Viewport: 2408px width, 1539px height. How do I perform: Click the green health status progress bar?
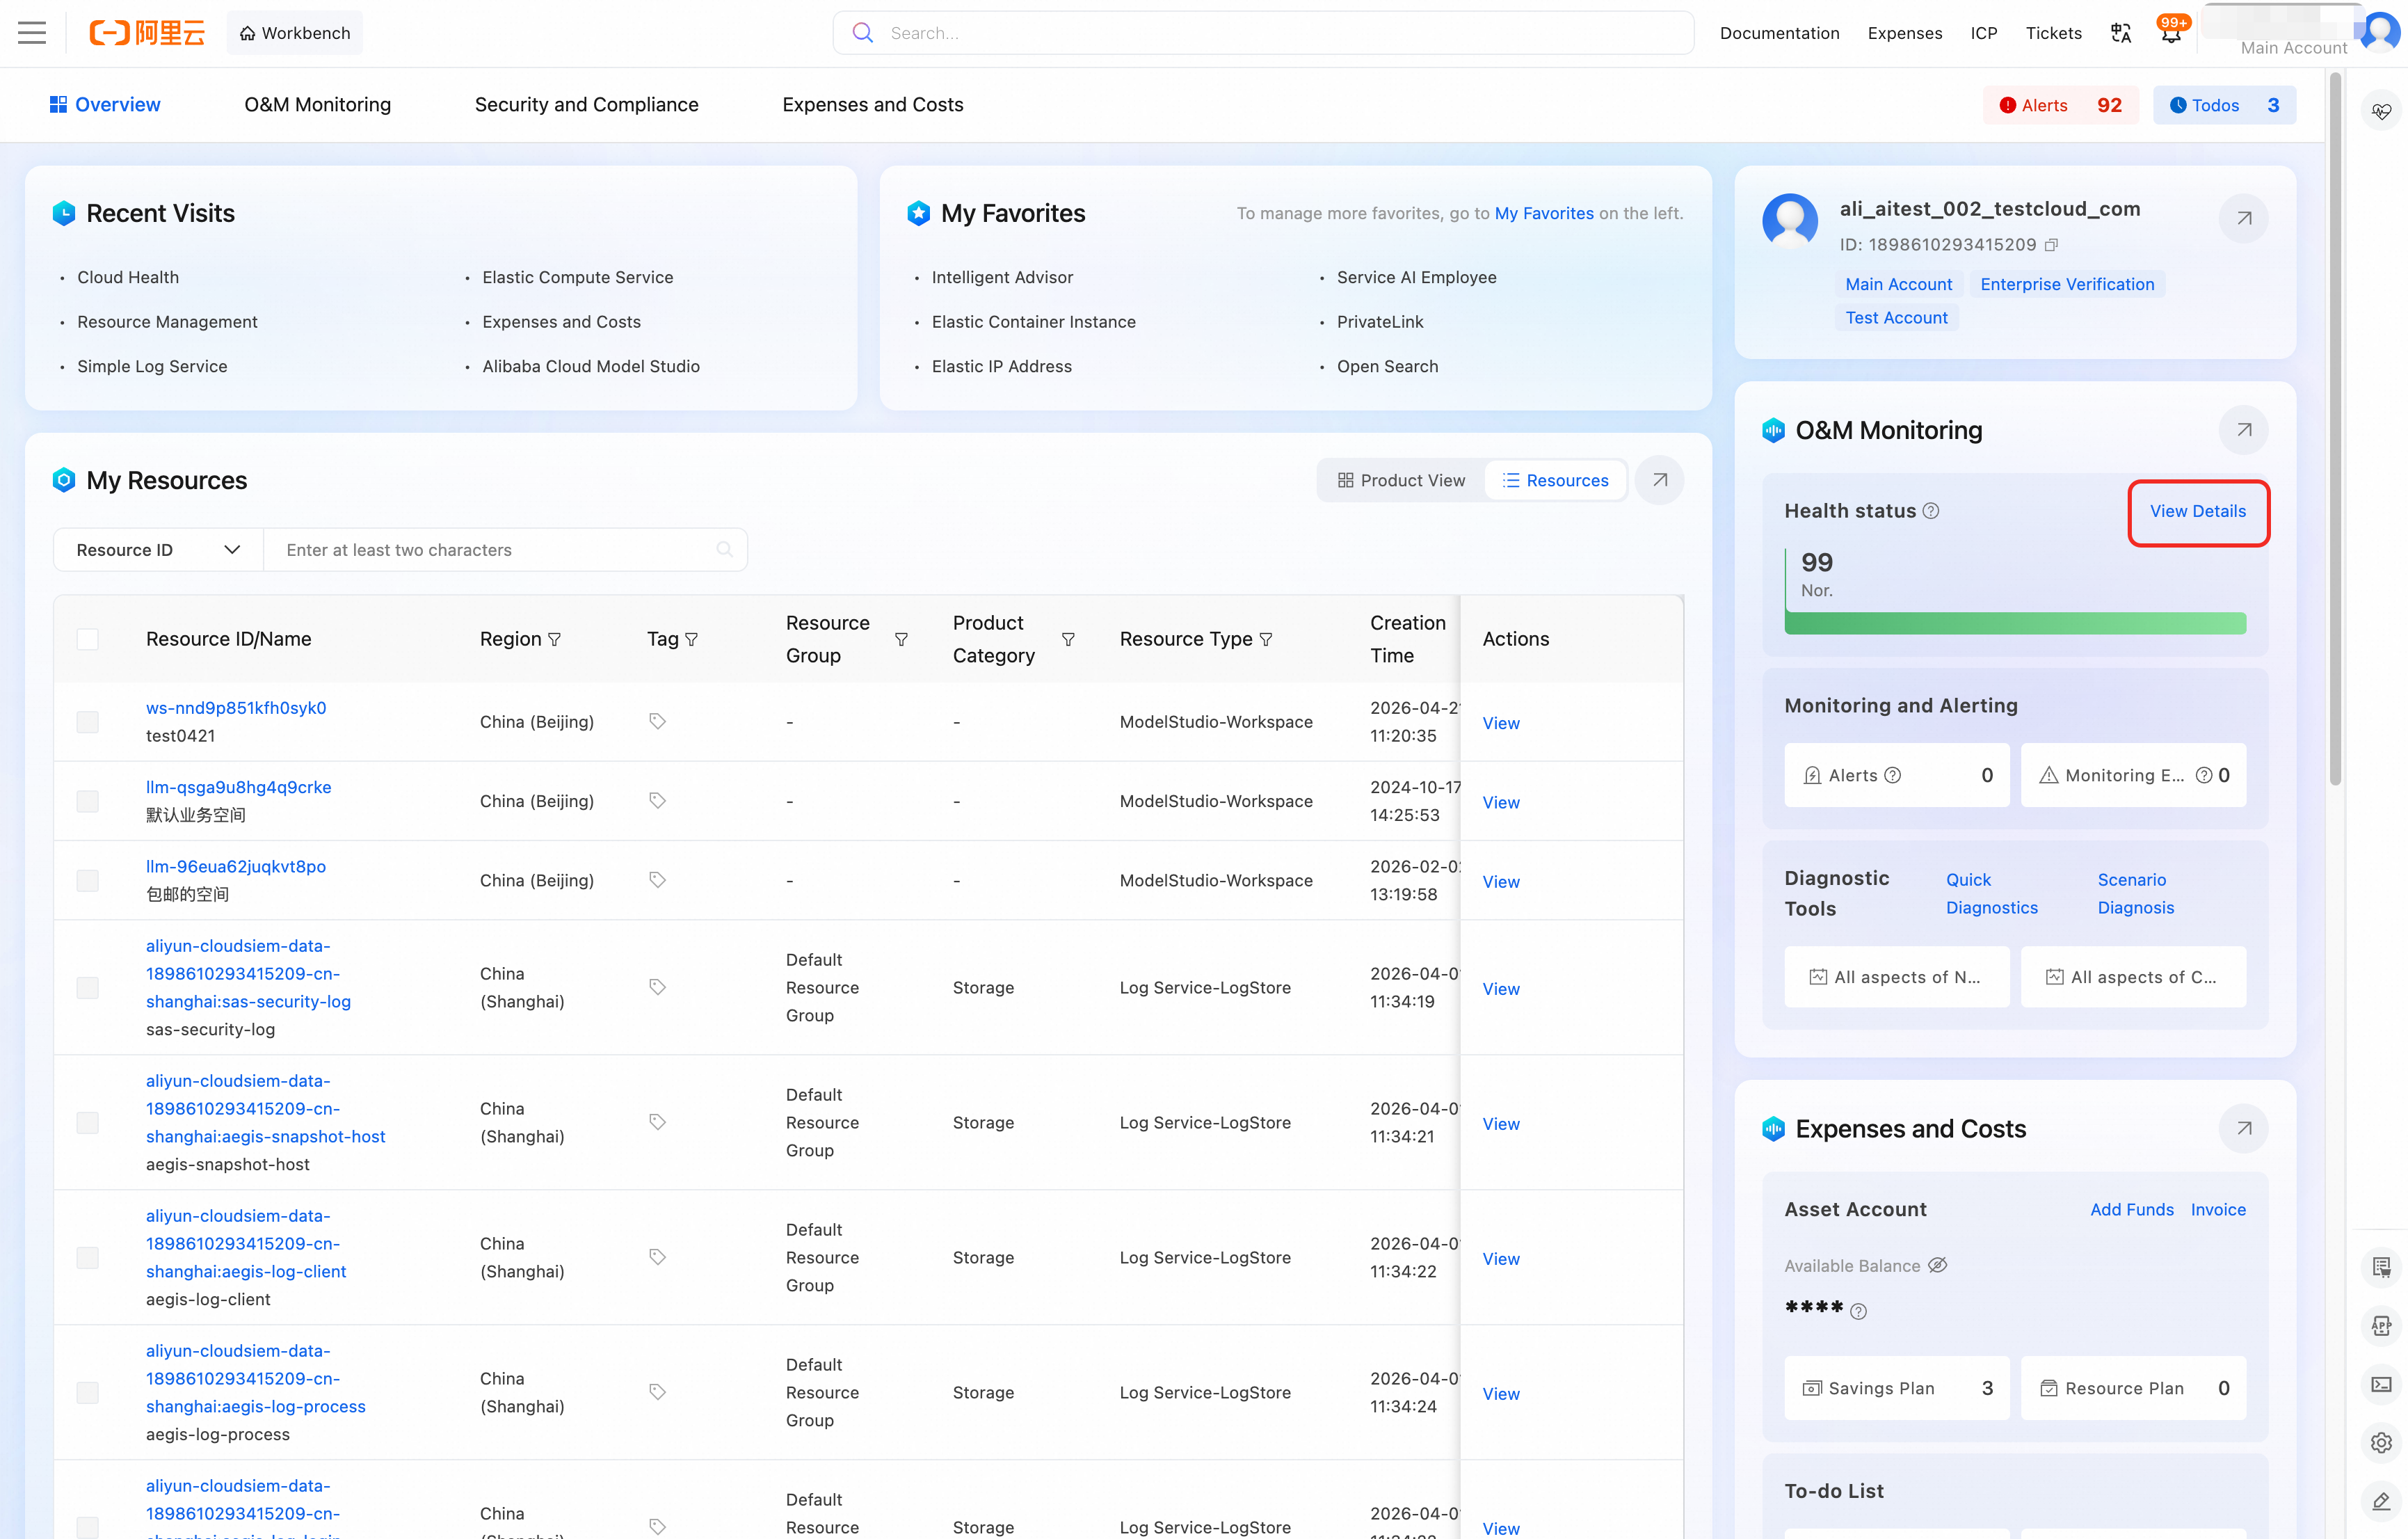pos(2015,623)
